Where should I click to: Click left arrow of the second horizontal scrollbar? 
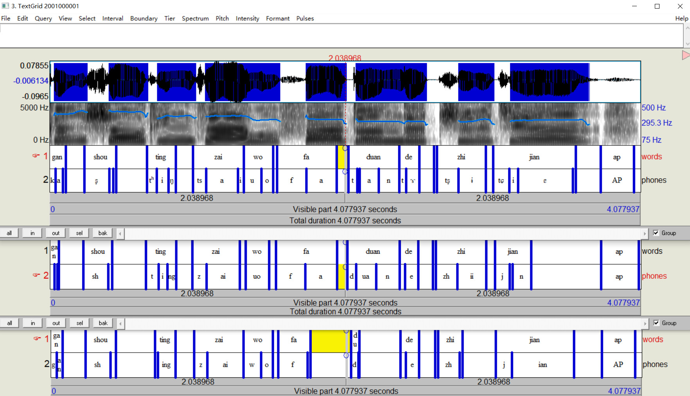pos(120,323)
